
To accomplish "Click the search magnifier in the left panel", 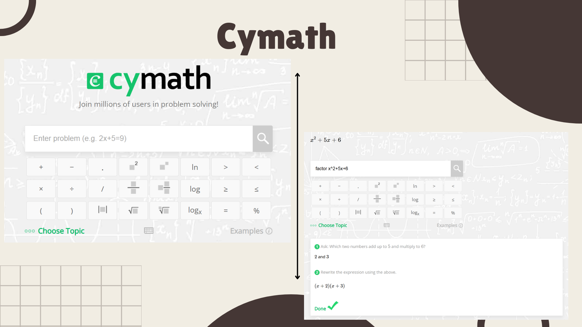I will tap(263, 139).
